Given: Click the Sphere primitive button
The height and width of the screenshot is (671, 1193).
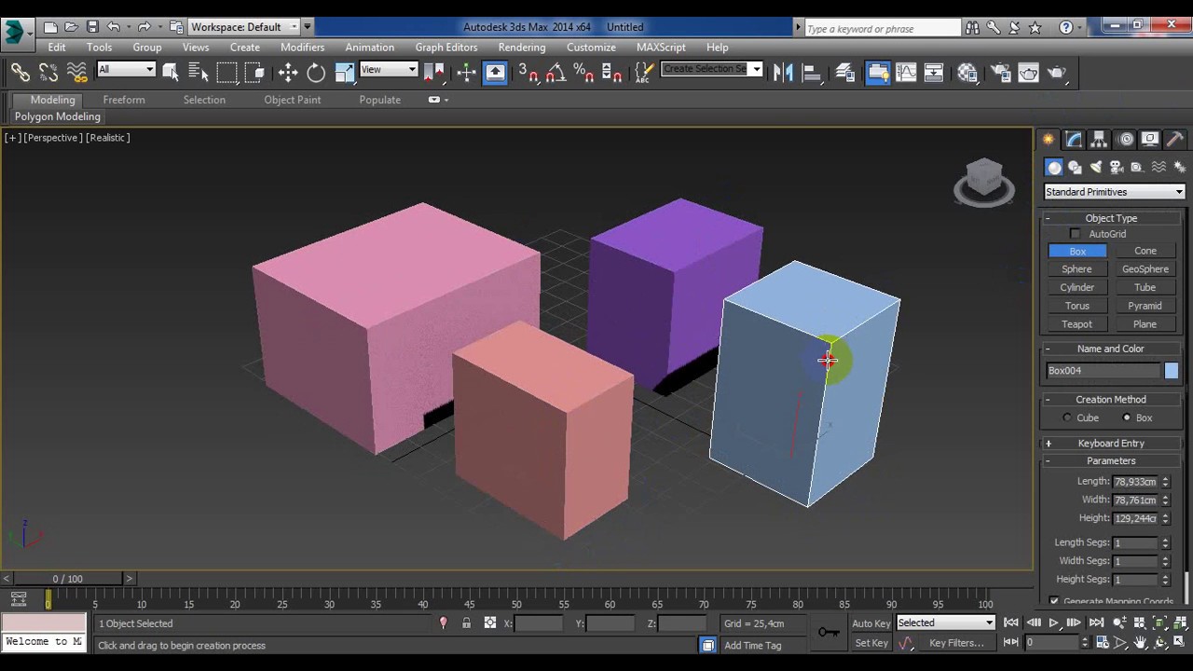Looking at the screenshot, I should pyautogui.click(x=1076, y=269).
